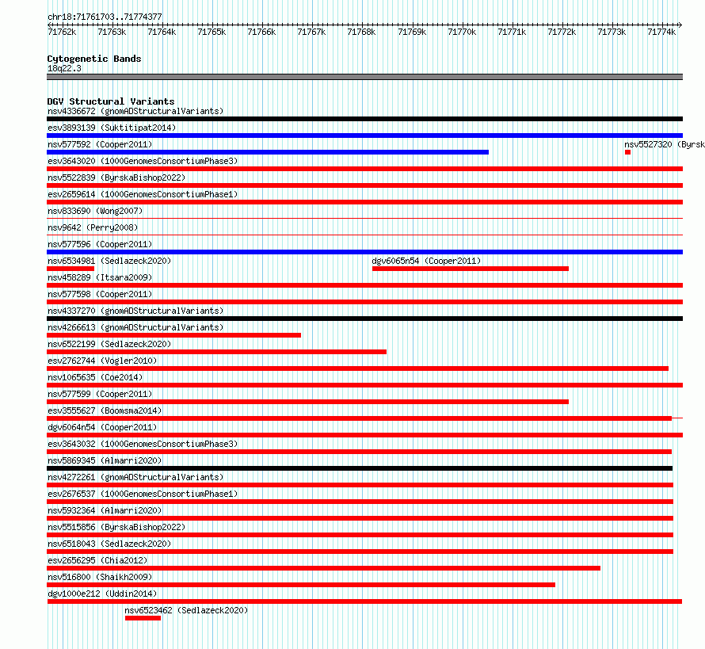705x649 pixels.
Task: Click the red bar under nsv4266613
Action: (x=174, y=335)
